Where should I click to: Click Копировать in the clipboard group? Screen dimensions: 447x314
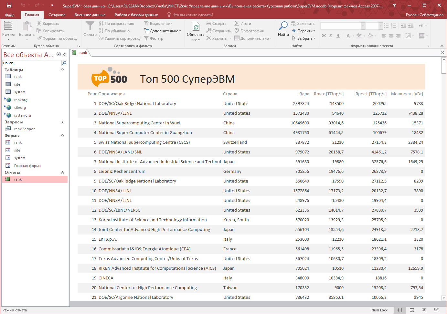tap(50, 31)
